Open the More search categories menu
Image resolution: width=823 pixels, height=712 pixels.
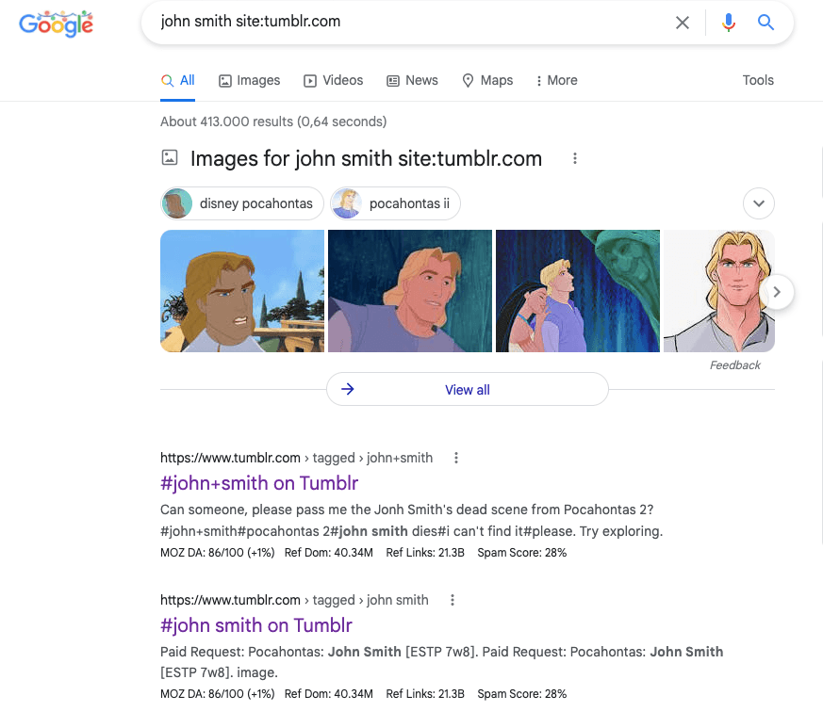click(x=556, y=80)
